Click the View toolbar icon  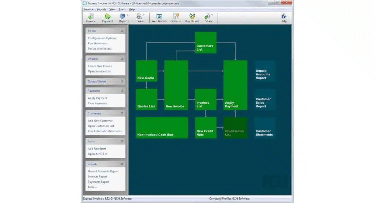[x=140, y=16]
